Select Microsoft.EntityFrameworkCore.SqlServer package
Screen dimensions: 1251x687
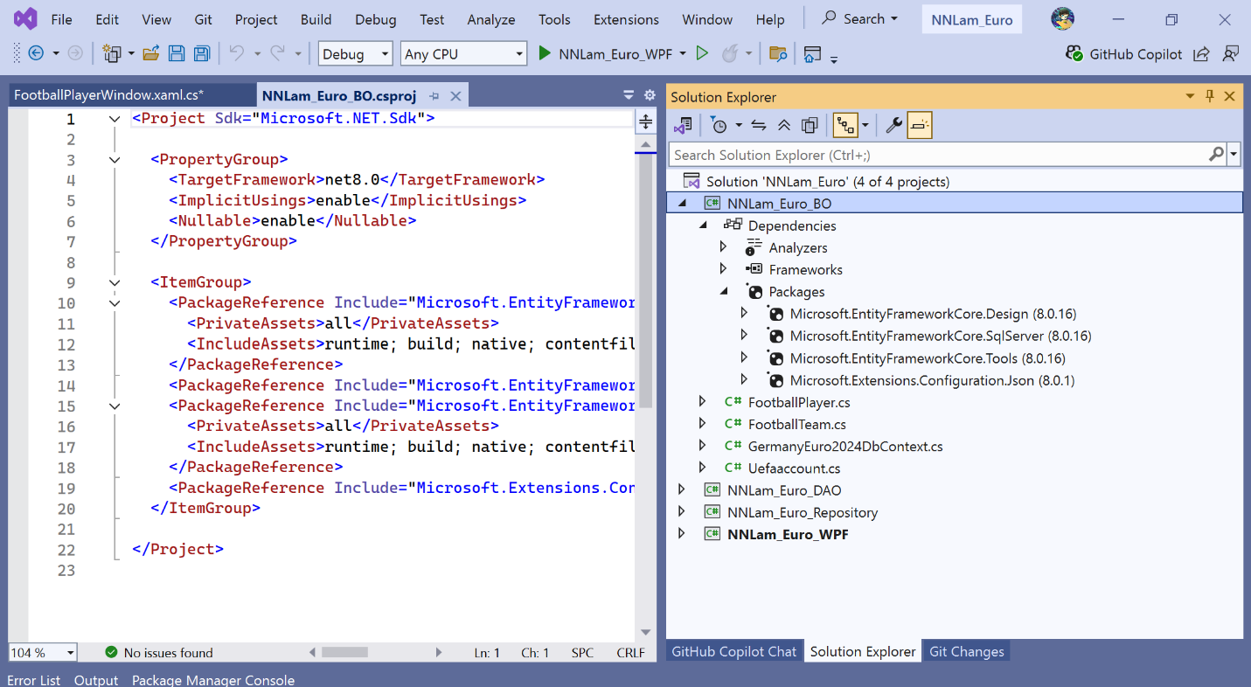(941, 336)
